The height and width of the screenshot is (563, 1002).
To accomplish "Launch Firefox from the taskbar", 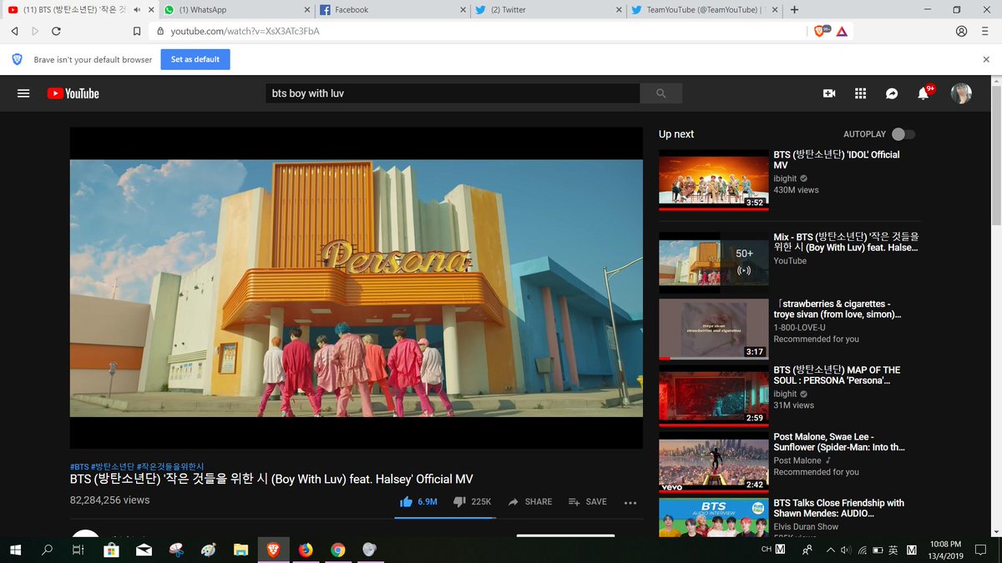I will point(306,550).
